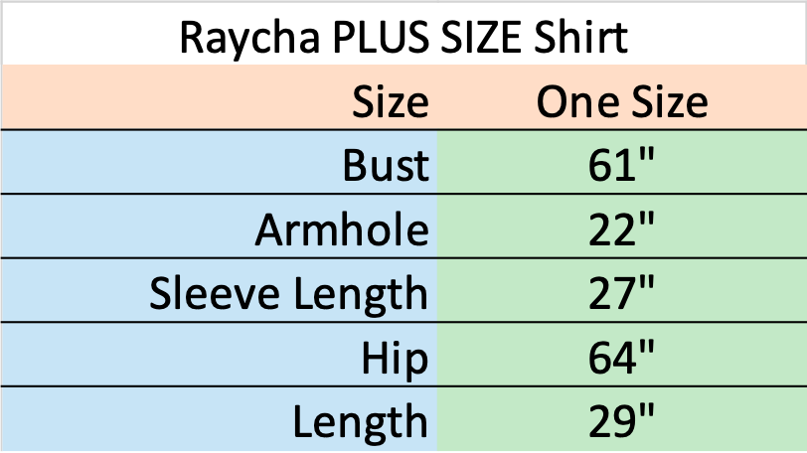Image resolution: width=807 pixels, height=453 pixels.
Task: Click the "Hip" row label
Action: coord(395,358)
